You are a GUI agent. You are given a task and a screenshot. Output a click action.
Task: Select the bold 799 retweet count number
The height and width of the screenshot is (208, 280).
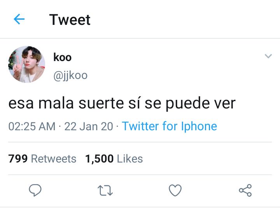point(18,159)
